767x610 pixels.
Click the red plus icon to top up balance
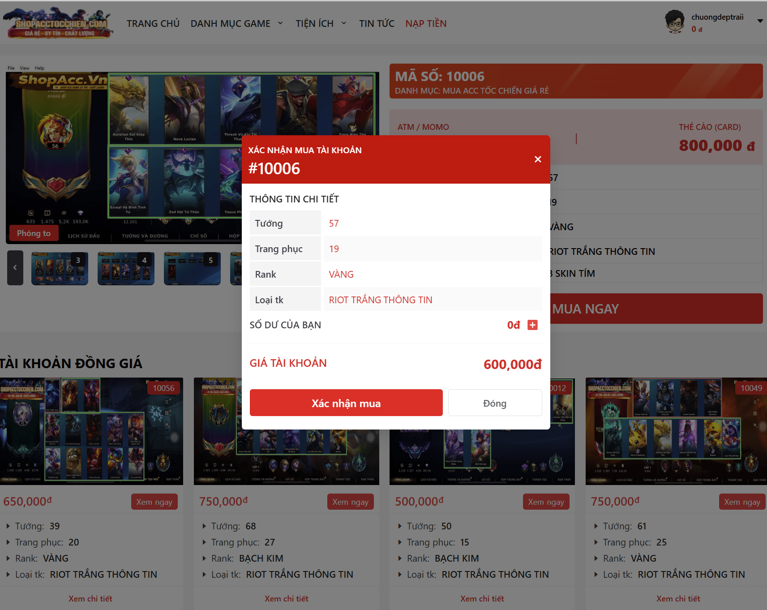[532, 325]
